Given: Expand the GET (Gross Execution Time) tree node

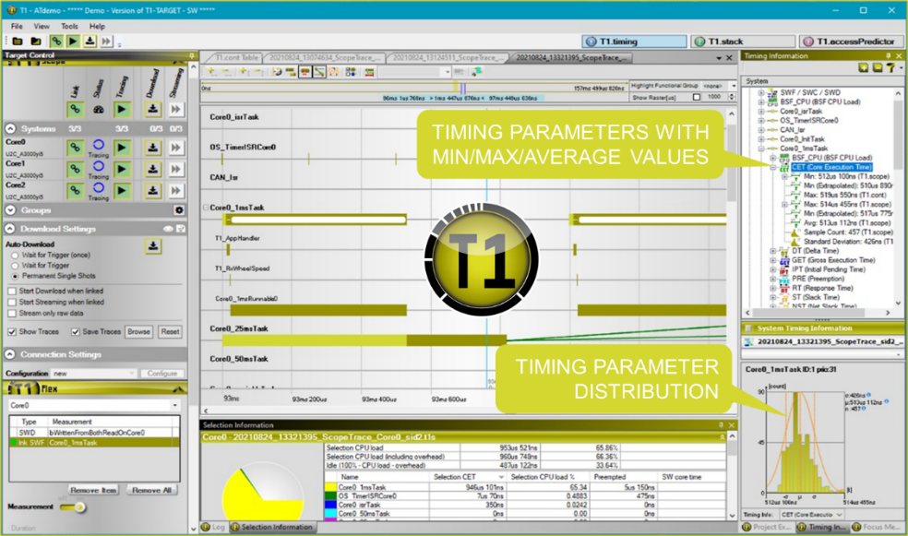Looking at the screenshot, I should pos(773,260).
